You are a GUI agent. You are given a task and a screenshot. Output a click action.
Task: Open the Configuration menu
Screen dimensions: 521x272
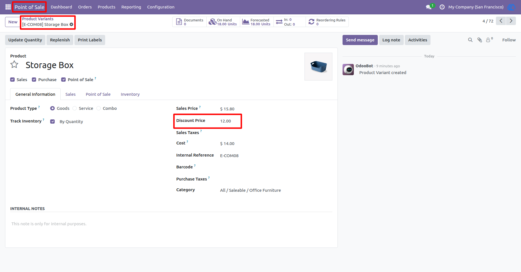pos(161,7)
